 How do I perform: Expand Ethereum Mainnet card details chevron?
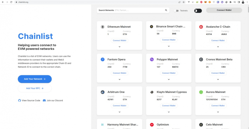pyautogui.click(x=120, y=47)
